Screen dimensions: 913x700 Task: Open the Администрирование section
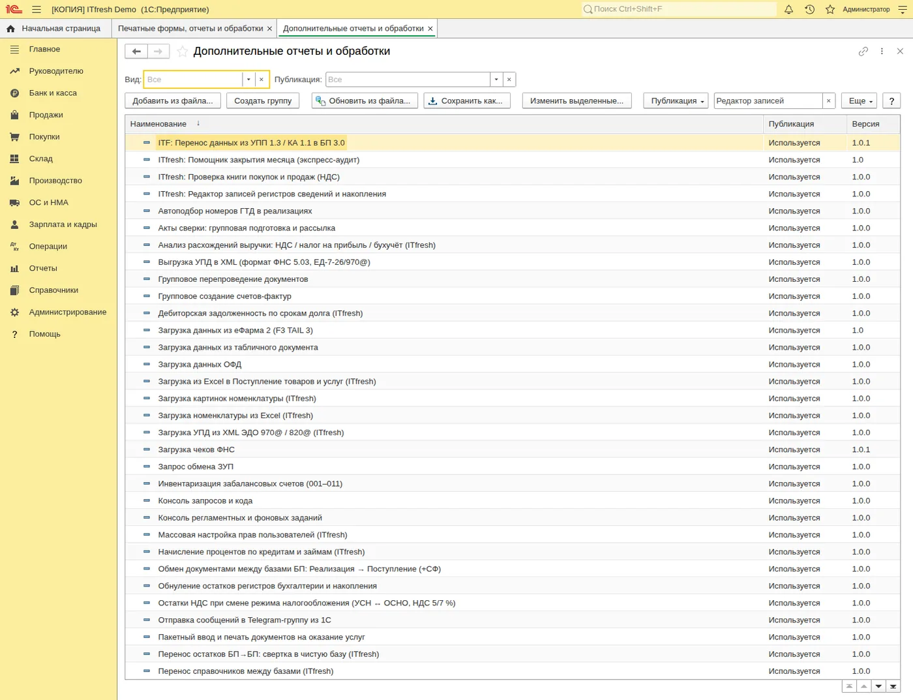click(x=67, y=312)
